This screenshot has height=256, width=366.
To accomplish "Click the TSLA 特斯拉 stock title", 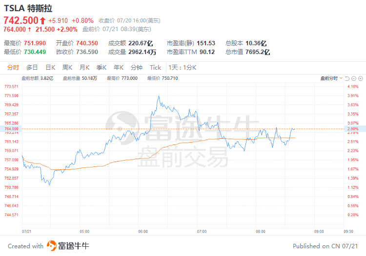I will pyautogui.click(x=28, y=8).
